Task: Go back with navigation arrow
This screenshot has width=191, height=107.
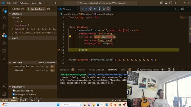Action: point(56,3)
